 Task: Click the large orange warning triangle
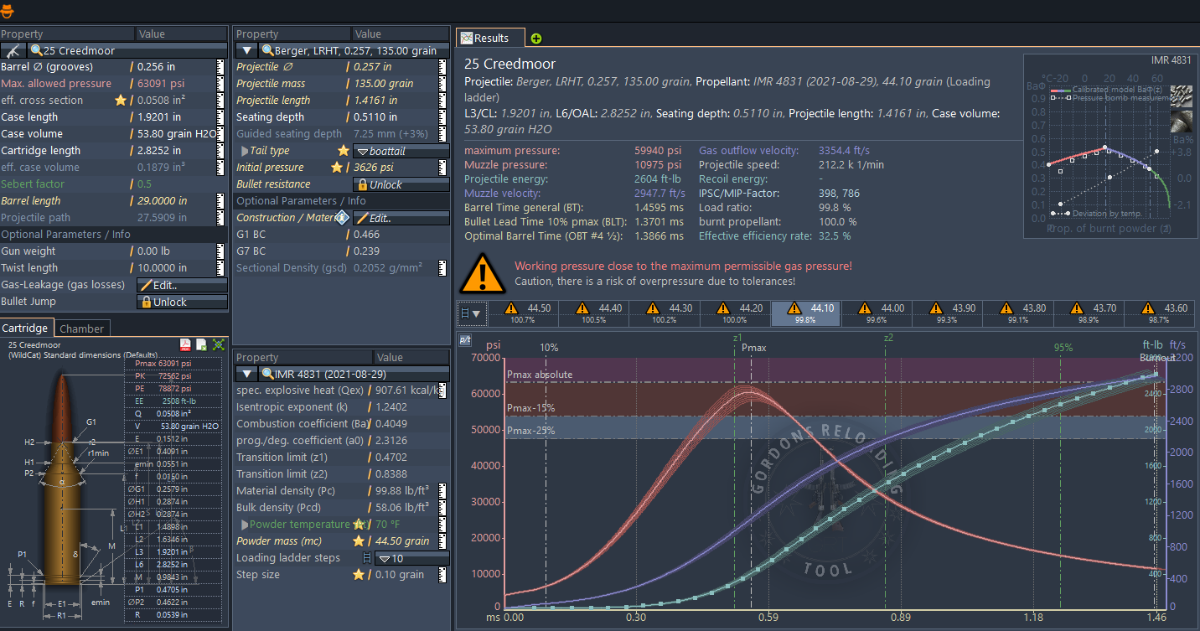click(482, 272)
